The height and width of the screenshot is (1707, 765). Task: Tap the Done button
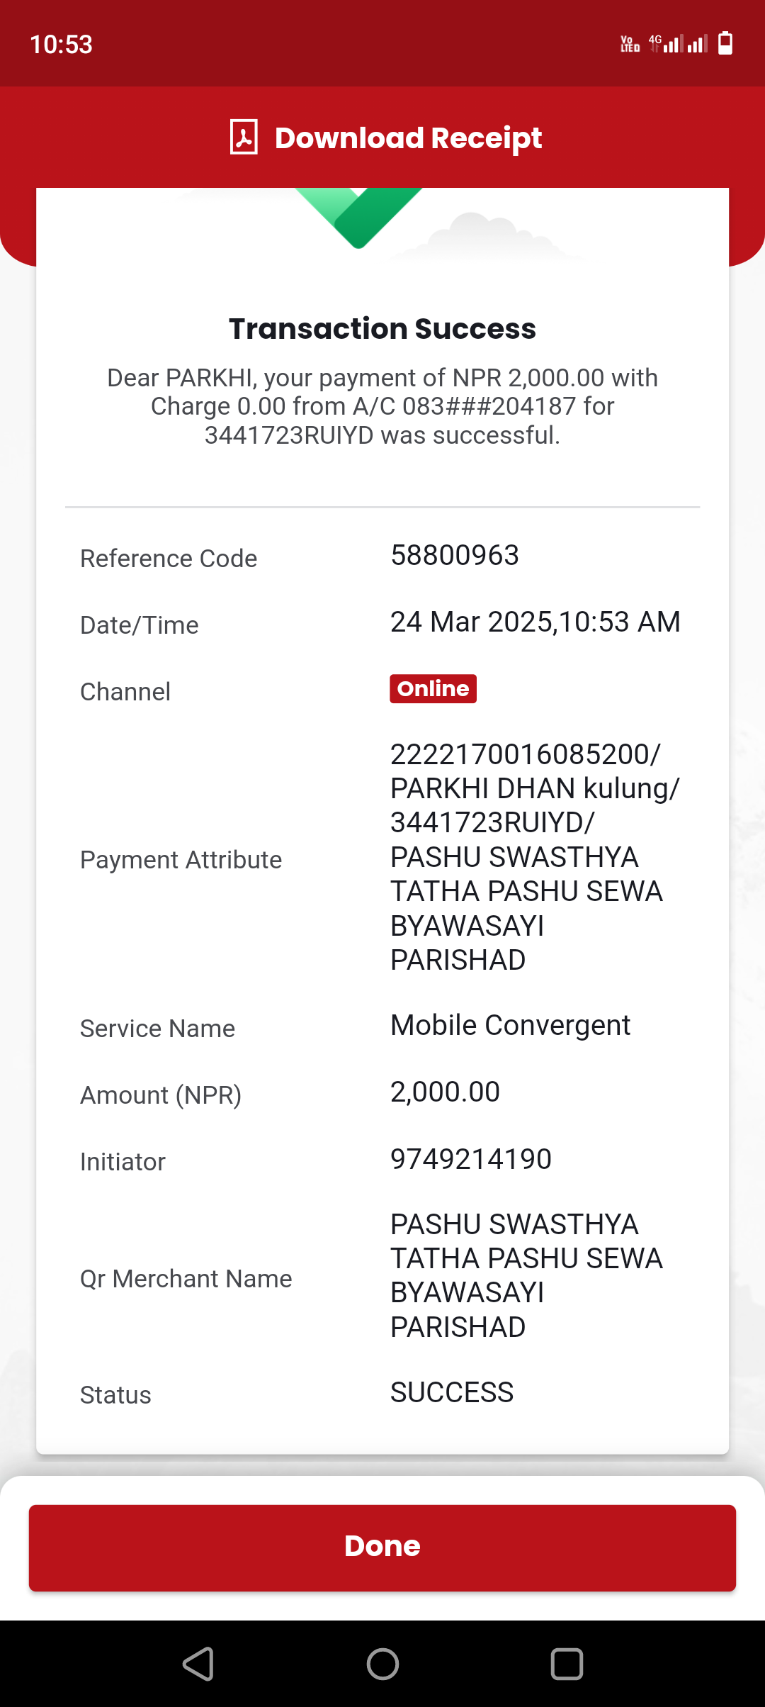tap(382, 1548)
